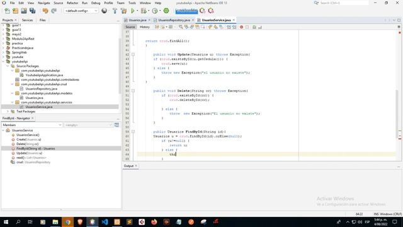Click the Stop Macro Recording square icon
Viewport: 403px width, 227px height.
click(x=247, y=27)
